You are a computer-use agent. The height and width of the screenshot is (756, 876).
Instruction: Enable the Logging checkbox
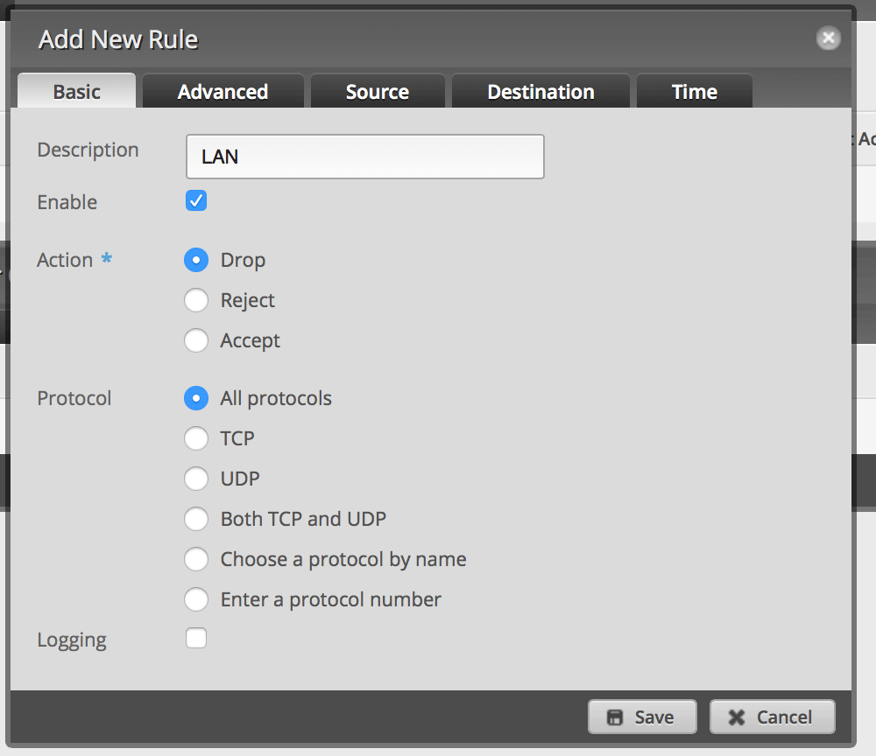tap(196, 638)
